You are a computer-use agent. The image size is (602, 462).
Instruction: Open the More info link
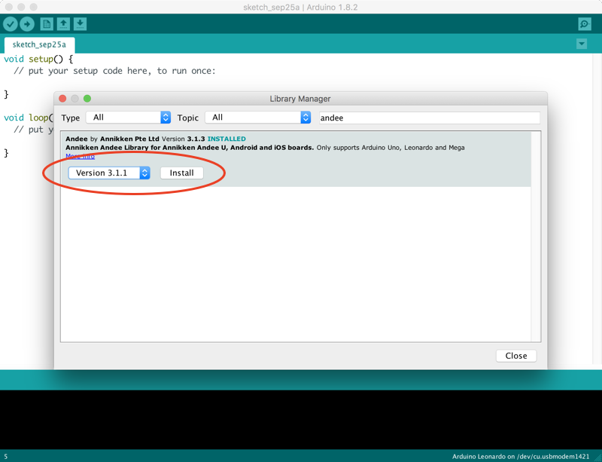pos(81,156)
